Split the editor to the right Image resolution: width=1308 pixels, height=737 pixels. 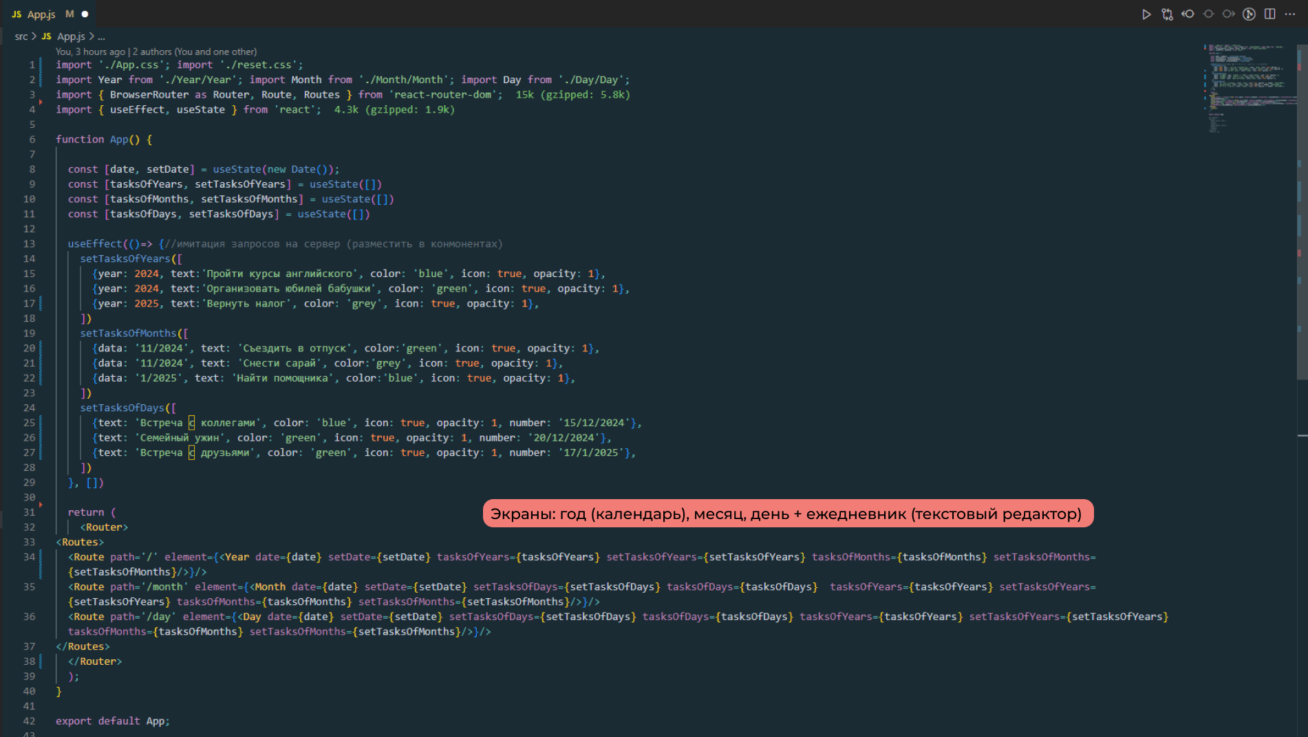[x=1270, y=14]
